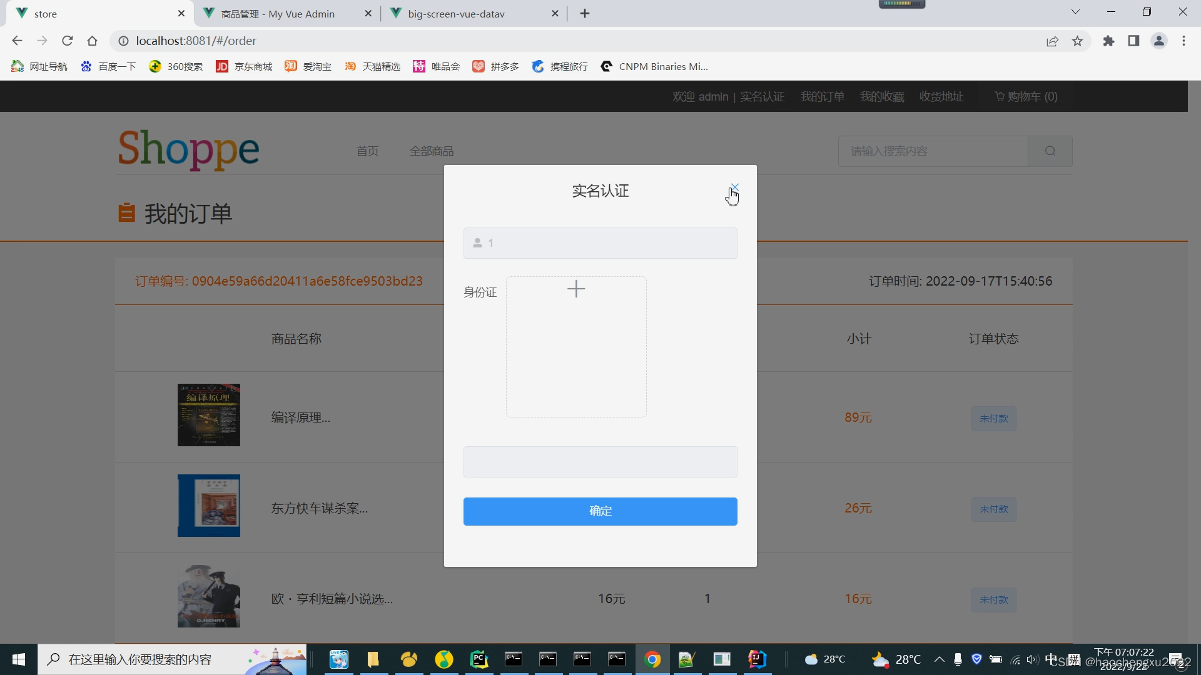The width and height of the screenshot is (1201, 675).
Task: Click the 未付款 tag for 欧·亨利短篇小说选
Action: click(x=993, y=600)
